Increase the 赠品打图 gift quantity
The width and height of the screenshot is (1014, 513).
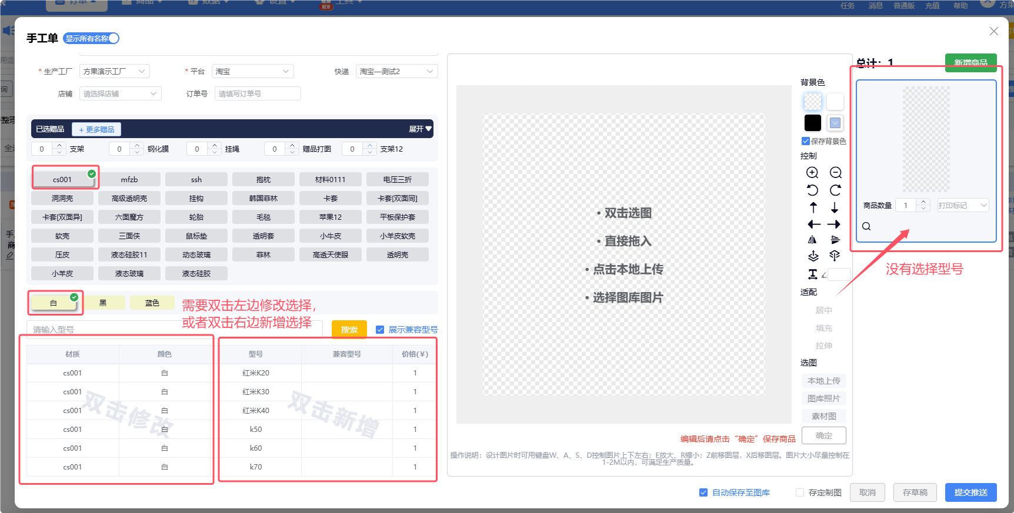(292, 145)
